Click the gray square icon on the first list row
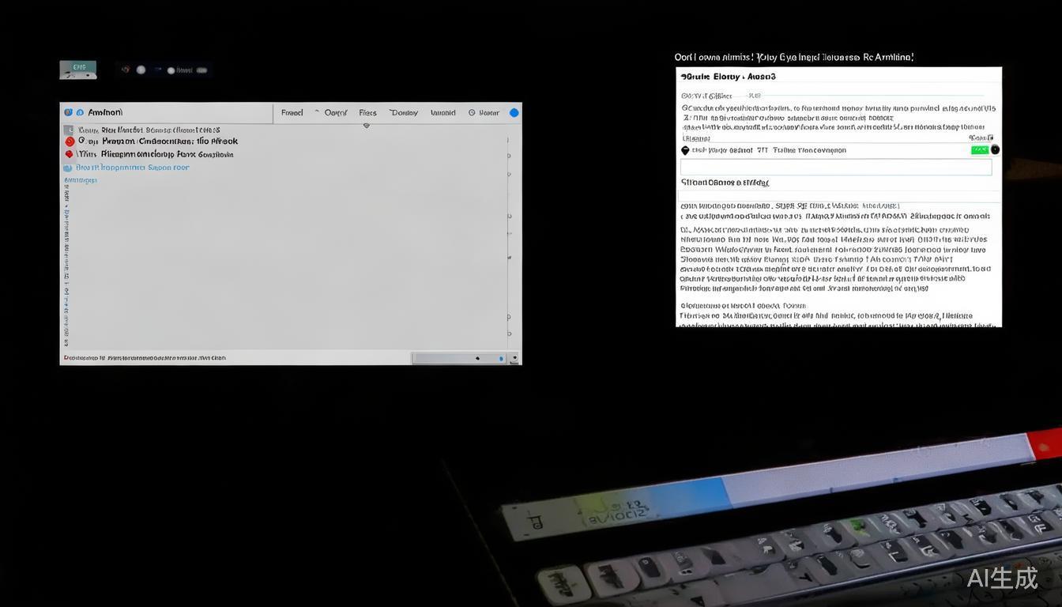1062x607 pixels. (69, 130)
